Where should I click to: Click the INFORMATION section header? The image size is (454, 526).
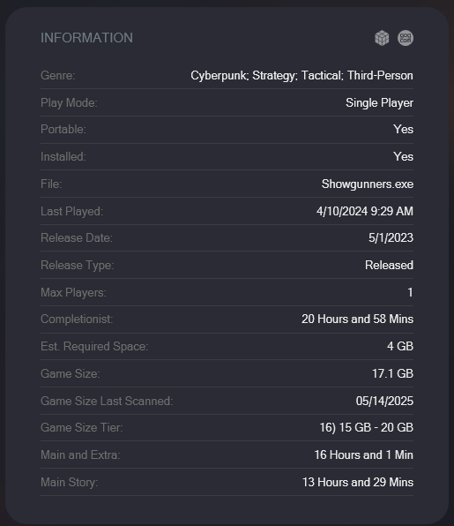click(x=86, y=38)
